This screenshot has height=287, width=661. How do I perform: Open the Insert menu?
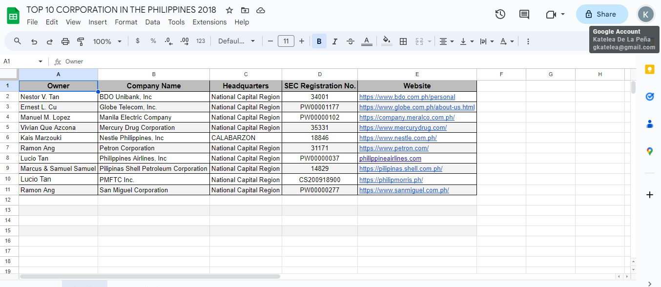click(x=98, y=22)
